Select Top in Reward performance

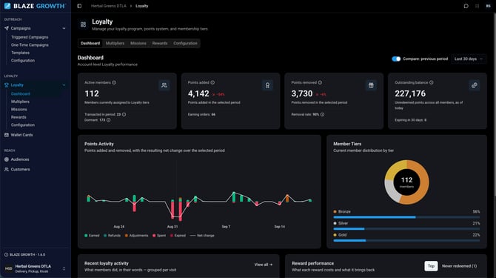[431, 266]
